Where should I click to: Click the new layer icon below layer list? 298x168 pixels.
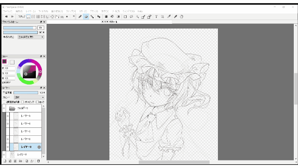click(5, 161)
